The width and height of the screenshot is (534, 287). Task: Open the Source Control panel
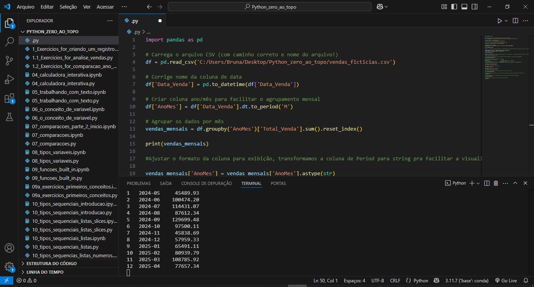[x=9, y=60]
